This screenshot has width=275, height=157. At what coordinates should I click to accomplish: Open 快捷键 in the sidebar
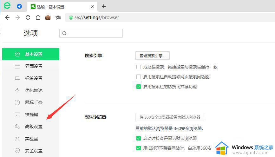[31, 114]
